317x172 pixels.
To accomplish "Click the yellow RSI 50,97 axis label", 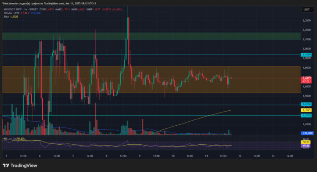I will pyautogui.click(x=306, y=142).
